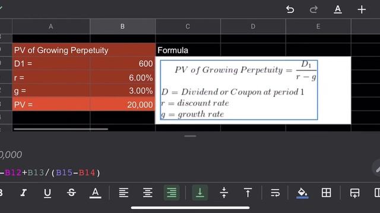Image resolution: width=380 pixels, height=213 pixels.
Task: Set top vertical align
Action: (248, 193)
